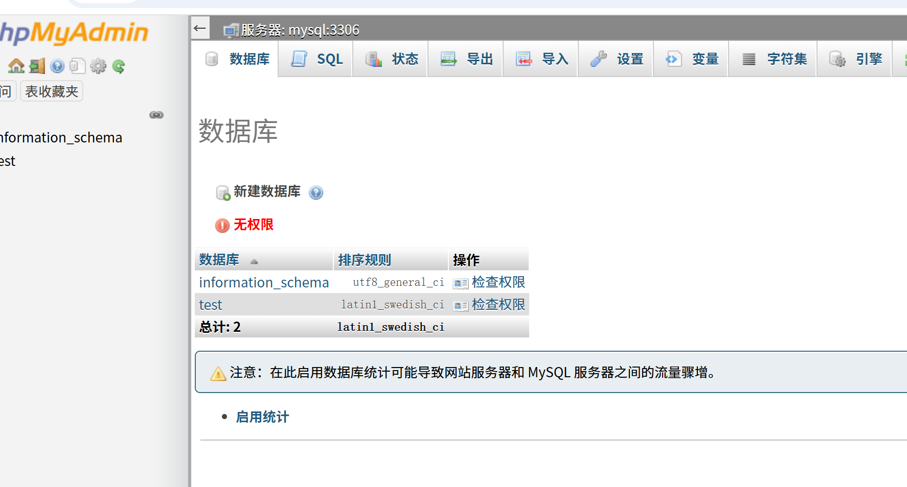Open navigation panel settings gear icon
The width and height of the screenshot is (907, 487).
98,66
